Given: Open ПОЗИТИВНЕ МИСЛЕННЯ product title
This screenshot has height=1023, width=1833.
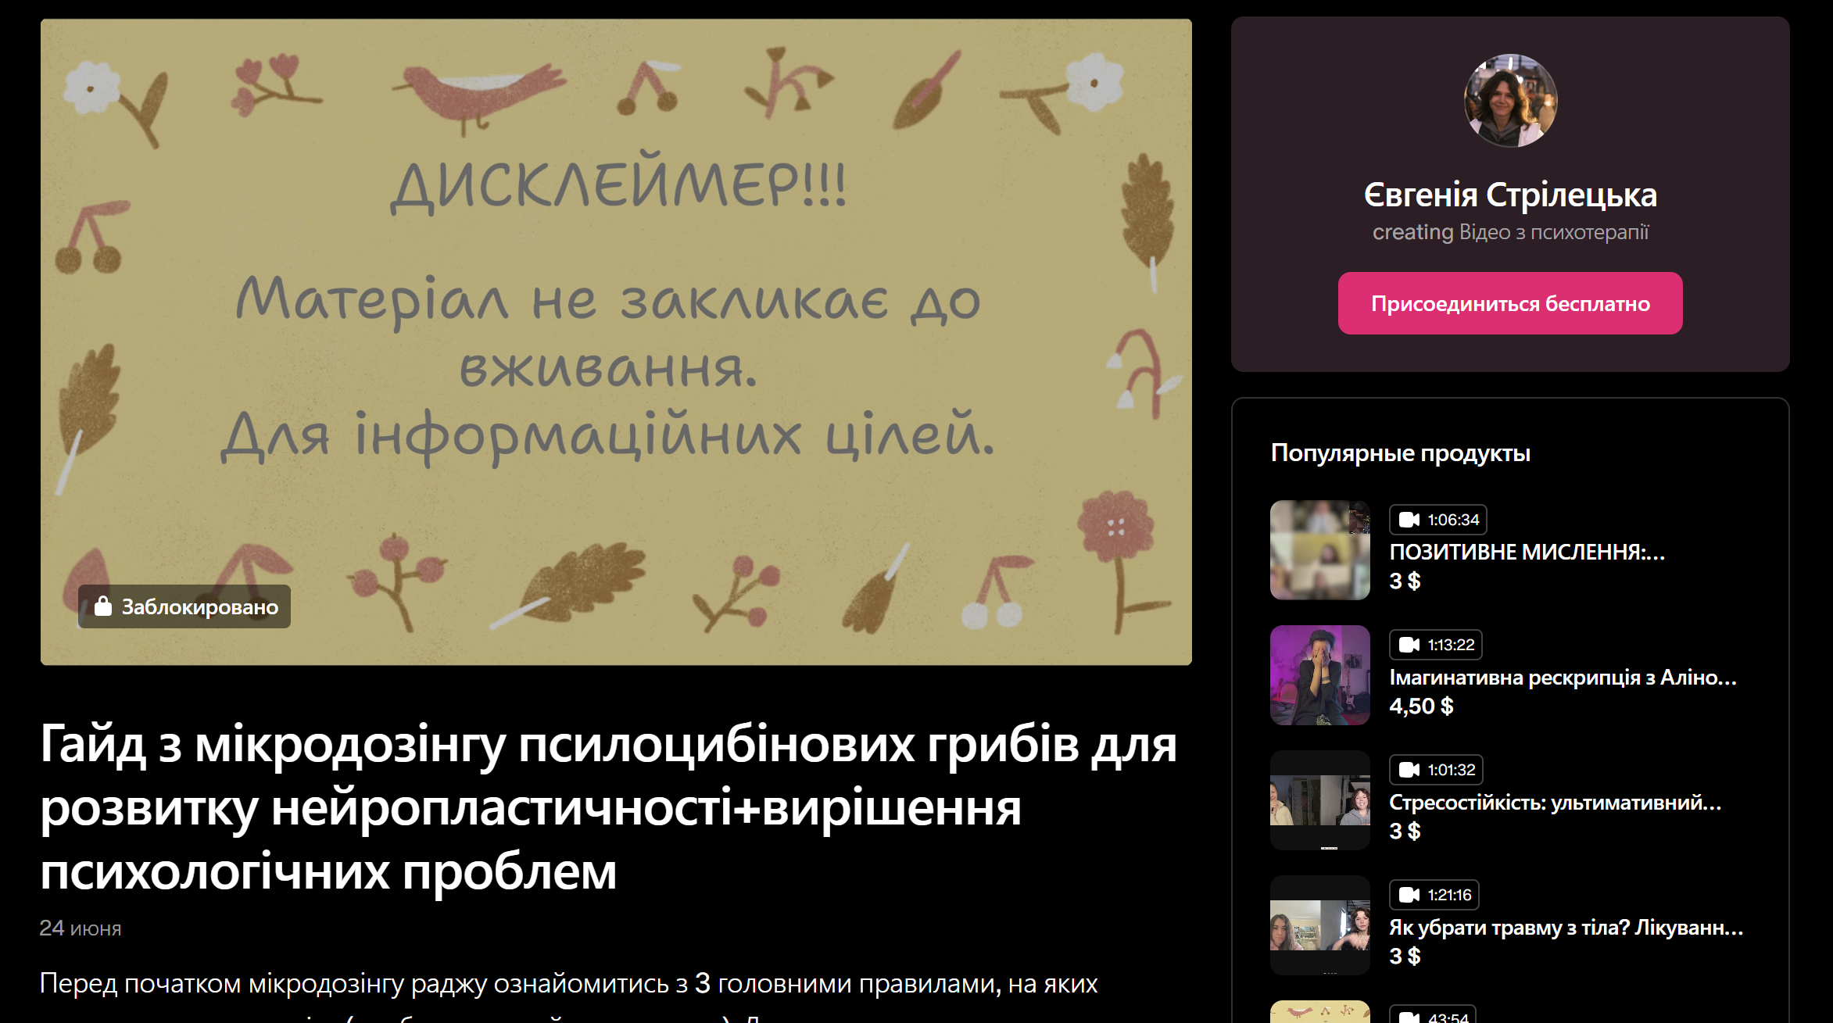Looking at the screenshot, I should (1527, 552).
